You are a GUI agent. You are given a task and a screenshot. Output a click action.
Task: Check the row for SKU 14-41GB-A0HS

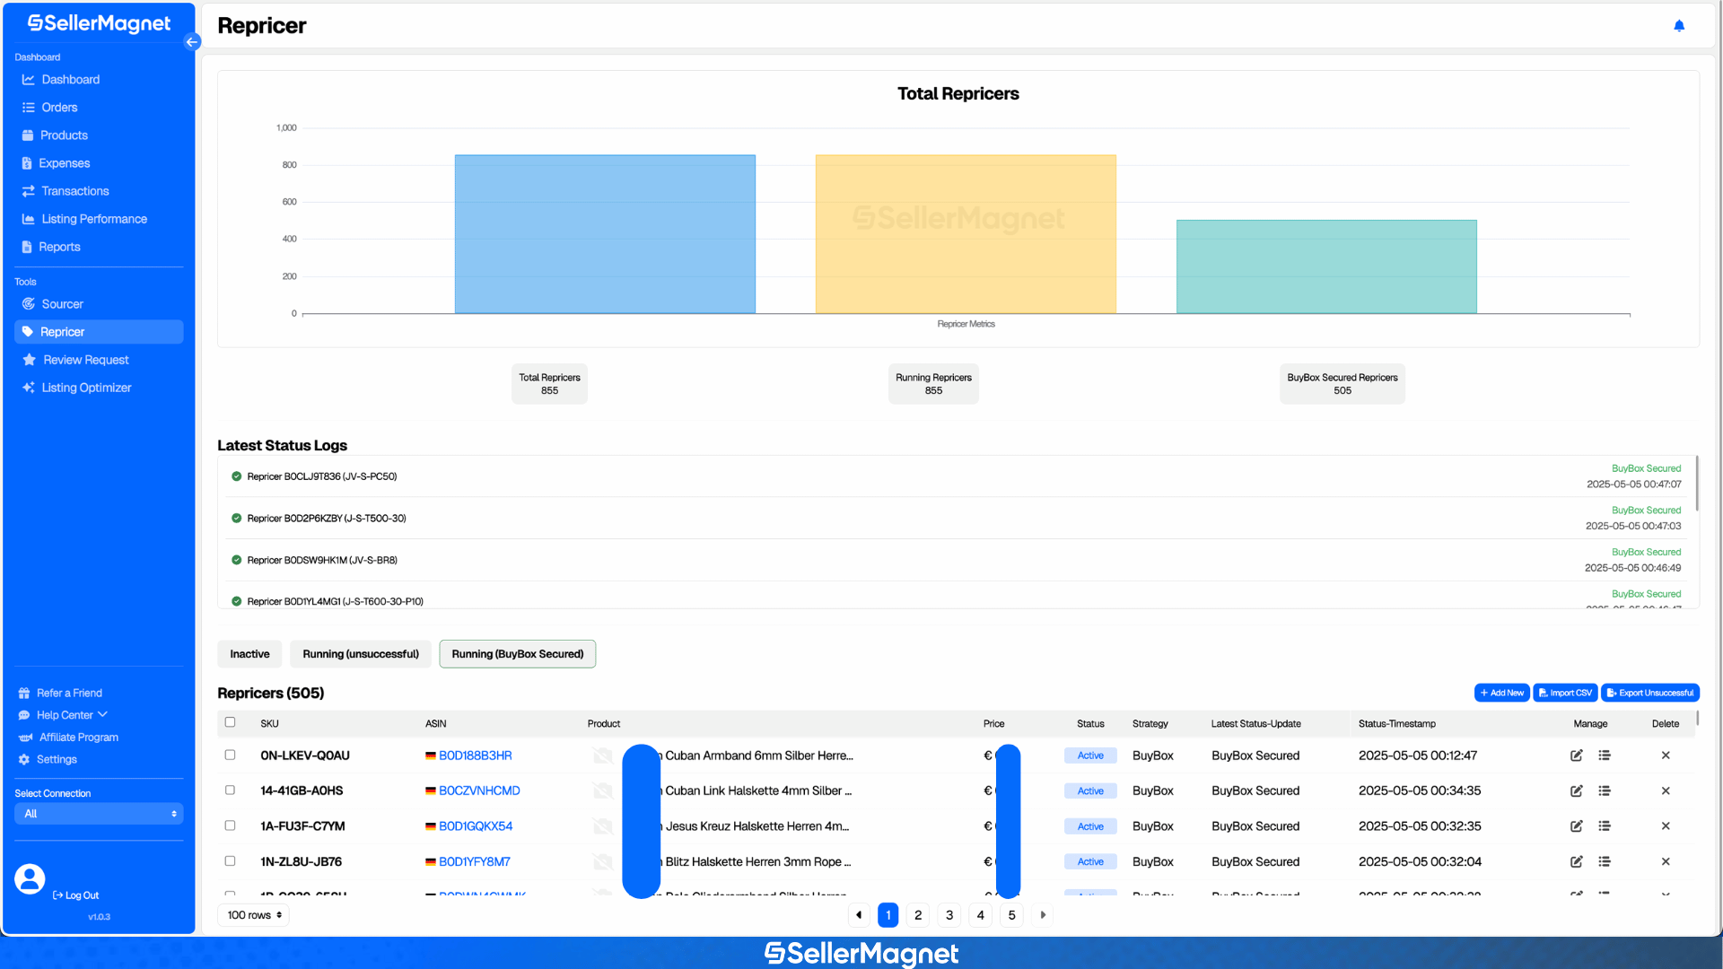click(x=230, y=790)
